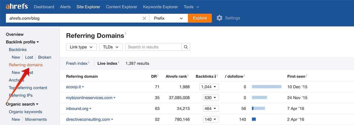Open mybizonlineservices.com domain link

[x=89, y=97]
